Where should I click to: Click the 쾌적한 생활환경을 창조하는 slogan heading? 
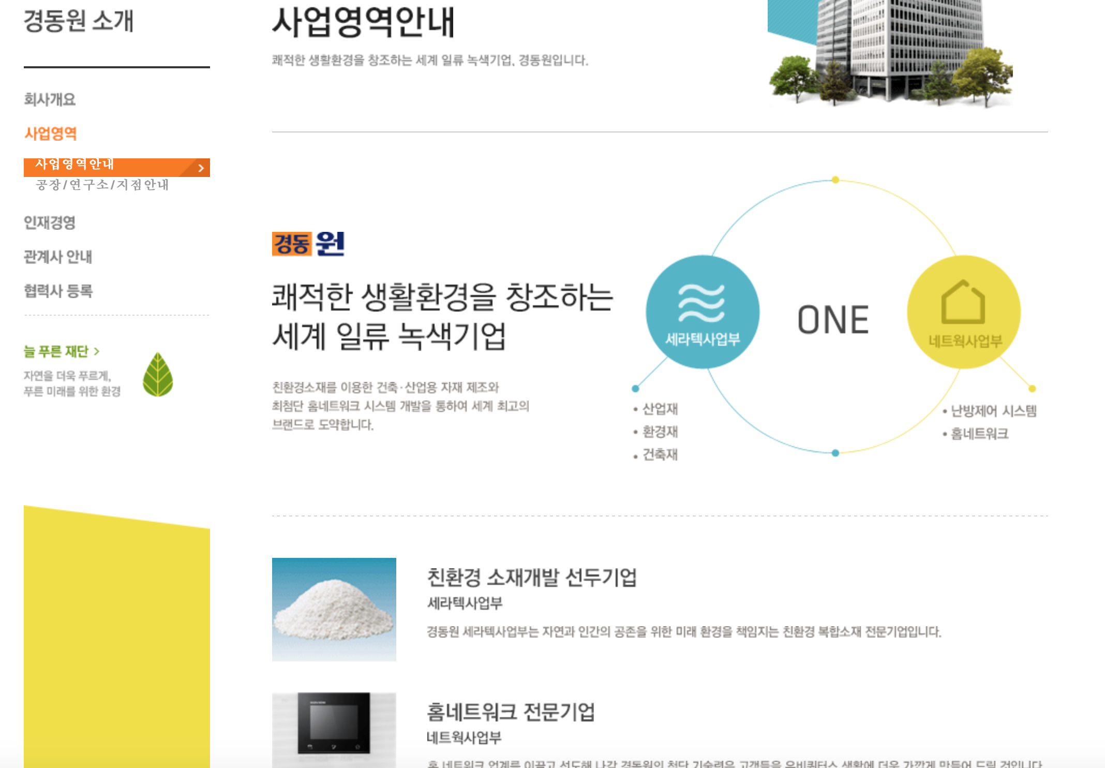click(443, 297)
